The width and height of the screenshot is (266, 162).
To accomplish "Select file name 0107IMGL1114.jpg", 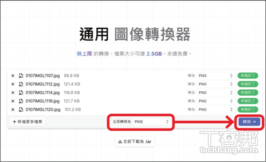I will tap(42, 93).
